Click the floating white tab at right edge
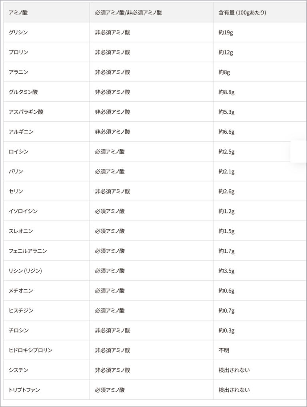This screenshot has height=407, width=307. tap(299, 151)
